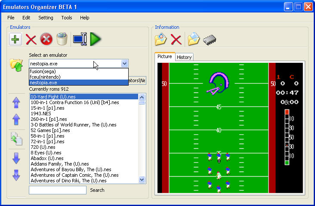
Task: Choose nestopia.exe in the dropdown list
Action: pyautogui.click(x=79, y=83)
